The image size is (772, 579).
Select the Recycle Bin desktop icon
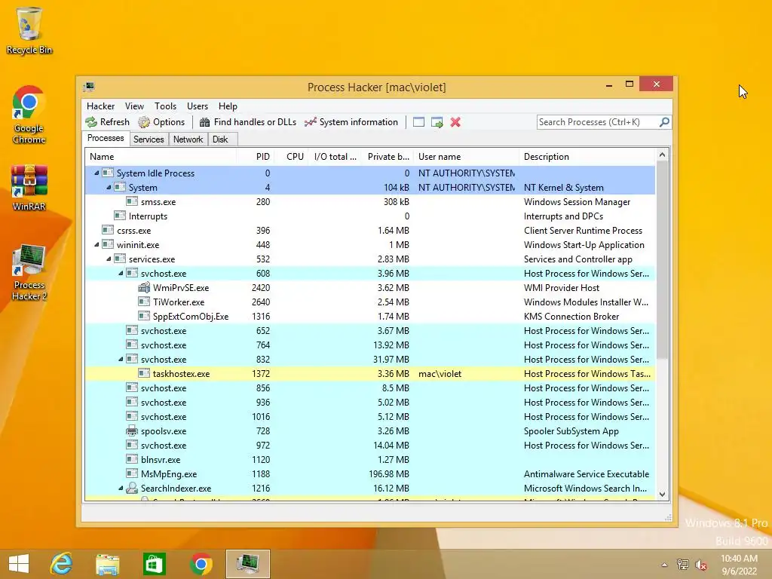29,30
